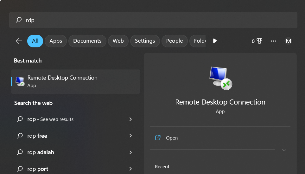Click the search input field containing rdp
The height and width of the screenshot is (174, 305).
pyautogui.click(x=153, y=20)
